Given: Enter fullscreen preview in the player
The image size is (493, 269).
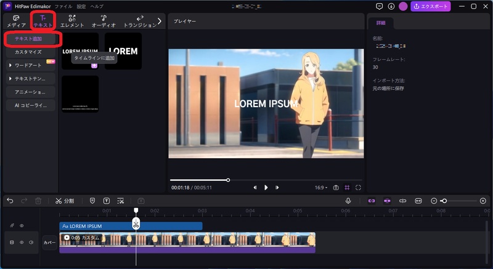Looking at the screenshot, I should [358, 187].
